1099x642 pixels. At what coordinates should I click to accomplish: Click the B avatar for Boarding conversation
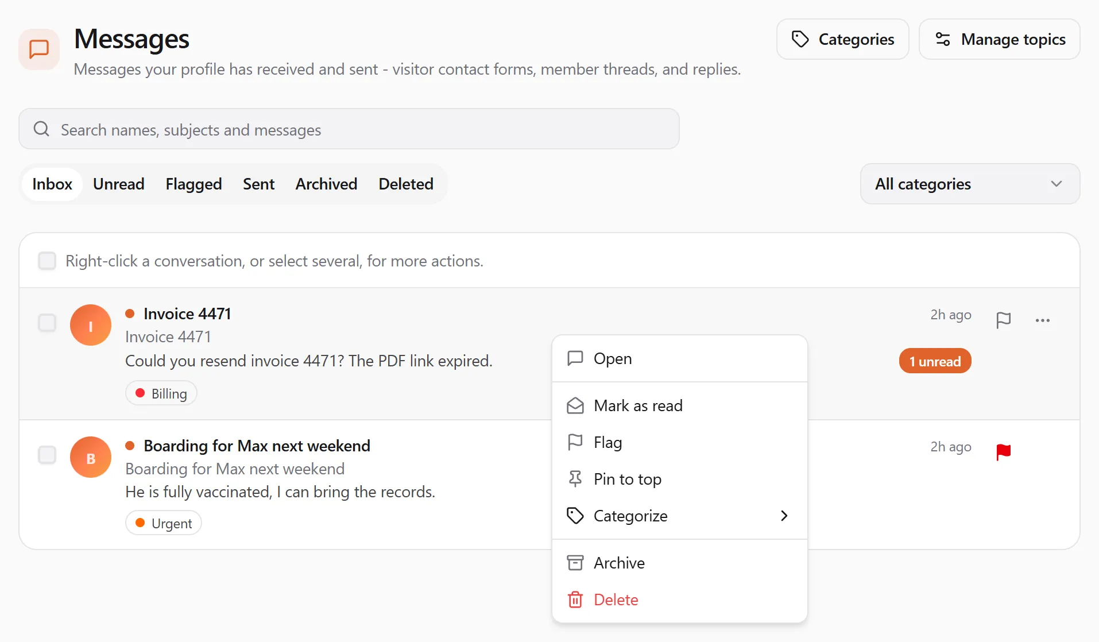(x=91, y=457)
